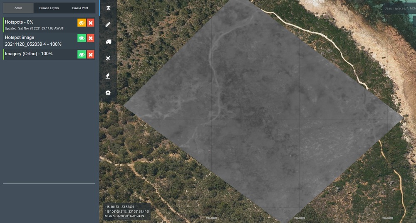This screenshot has height=223, width=416.
Task: Hide the Imagery (Ortho) layer
Action: pyautogui.click(x=82, y=54)
